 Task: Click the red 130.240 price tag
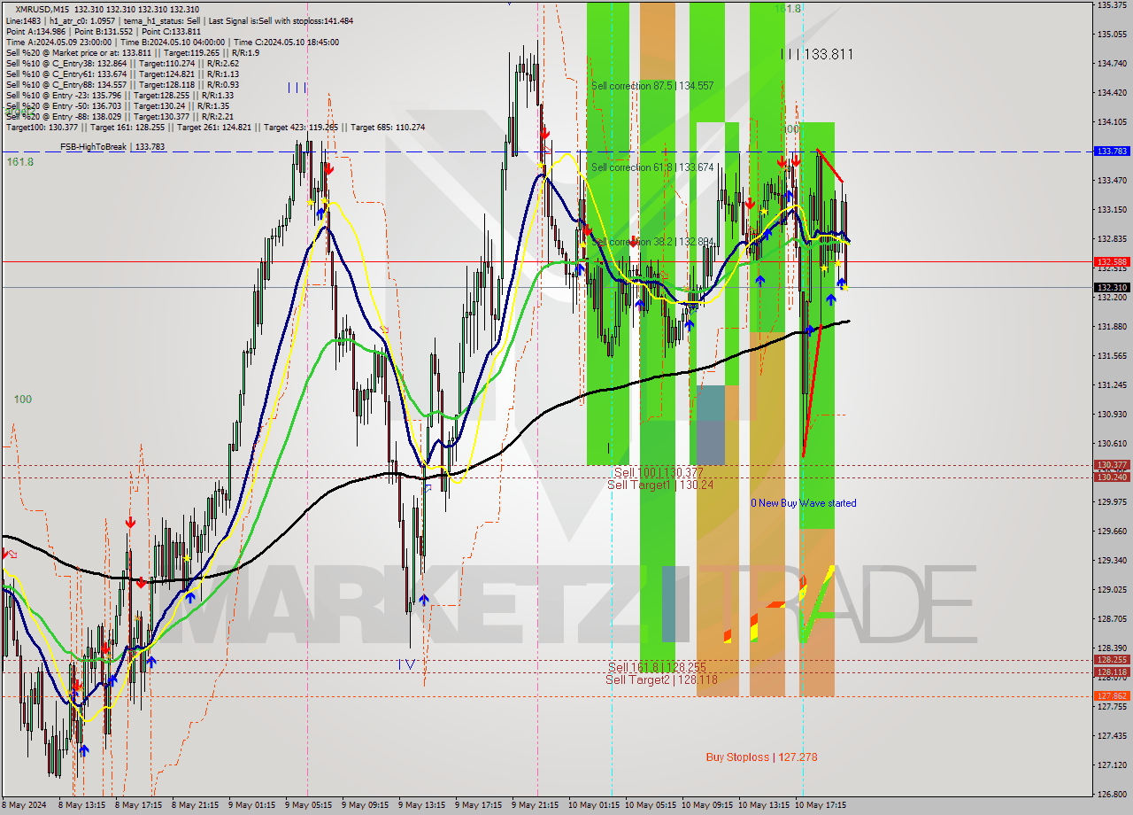[x=1112, y=477]
